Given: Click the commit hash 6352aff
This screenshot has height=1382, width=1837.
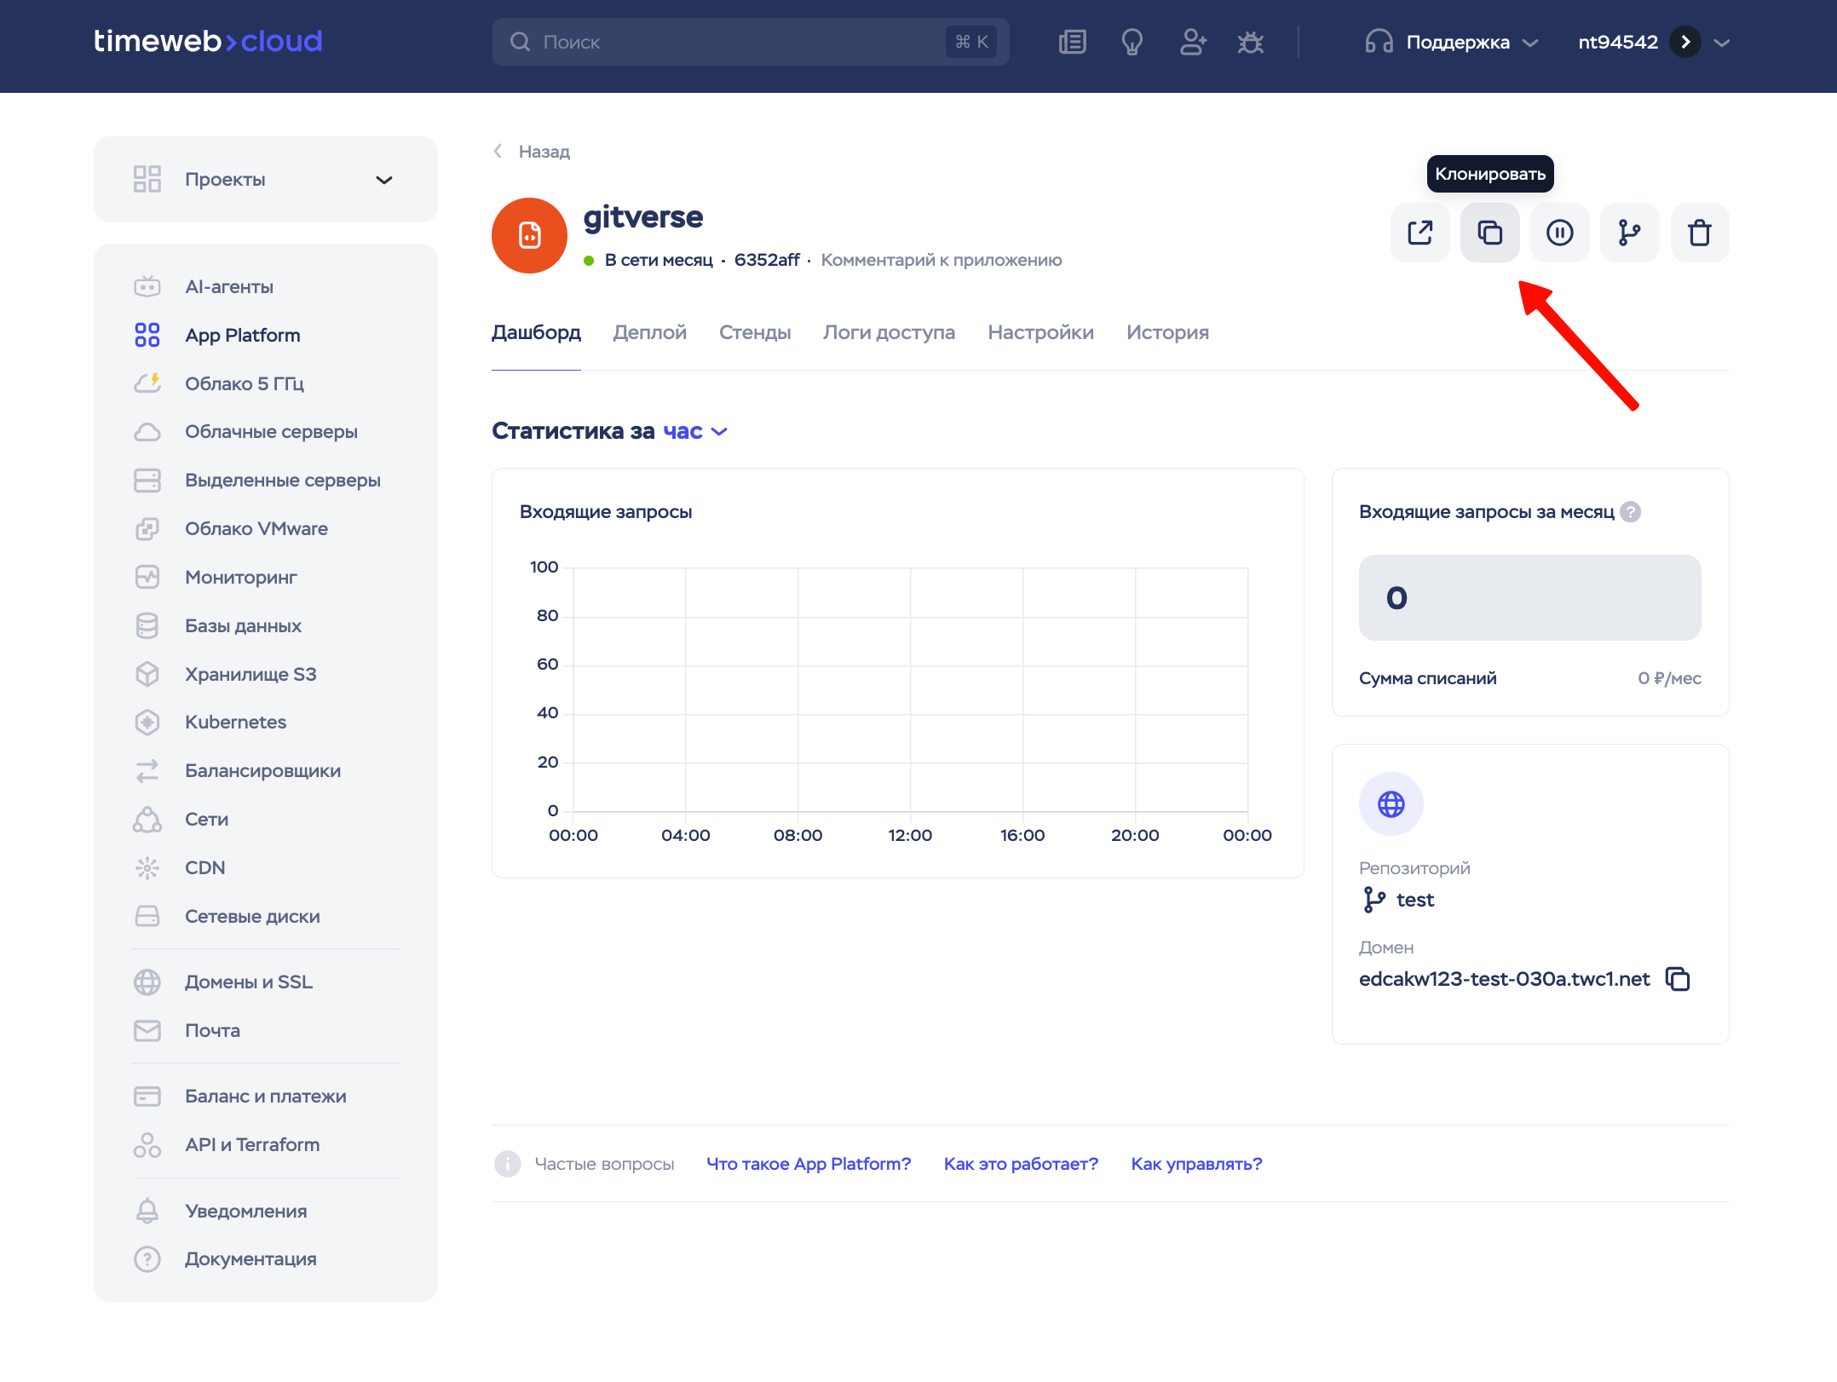Looking at the screenshot, I should pos(767,260).
